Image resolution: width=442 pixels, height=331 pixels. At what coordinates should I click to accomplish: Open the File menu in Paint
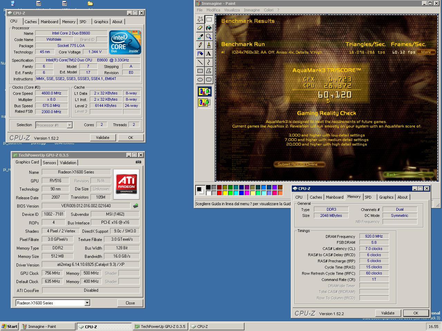coord(200,10)
